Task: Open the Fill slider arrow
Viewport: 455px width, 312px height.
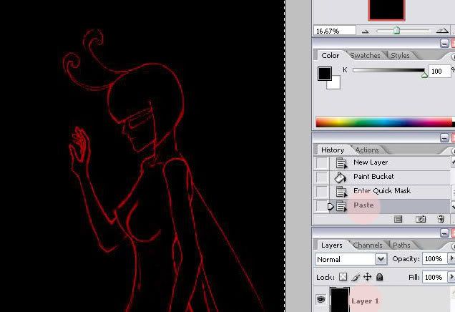Action: [451, 277]
